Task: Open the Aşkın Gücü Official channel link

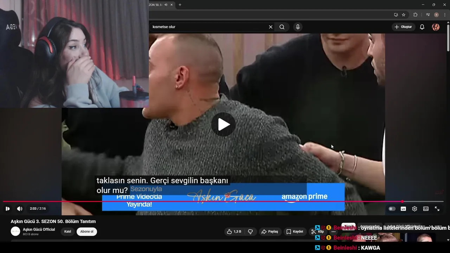Action: pos(39,229)
